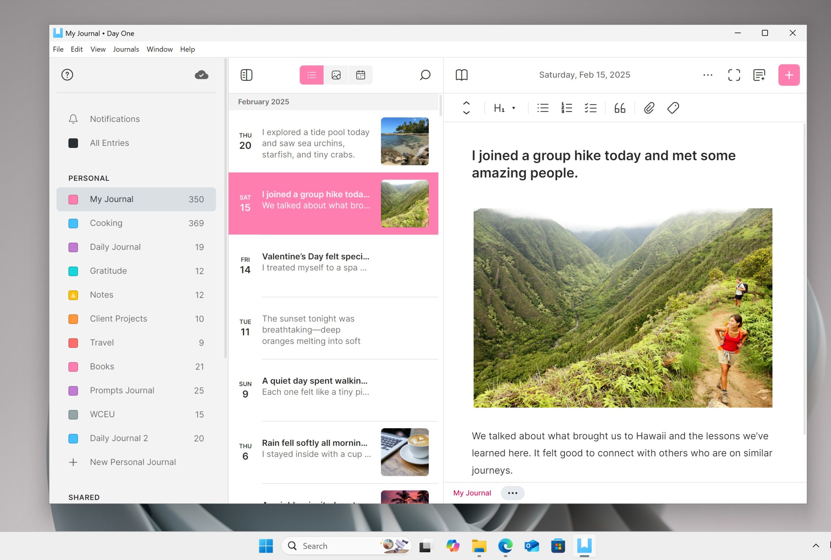The image size is (831, 560).
Task: Switch to the calendar view
Action: coord(360,75)
